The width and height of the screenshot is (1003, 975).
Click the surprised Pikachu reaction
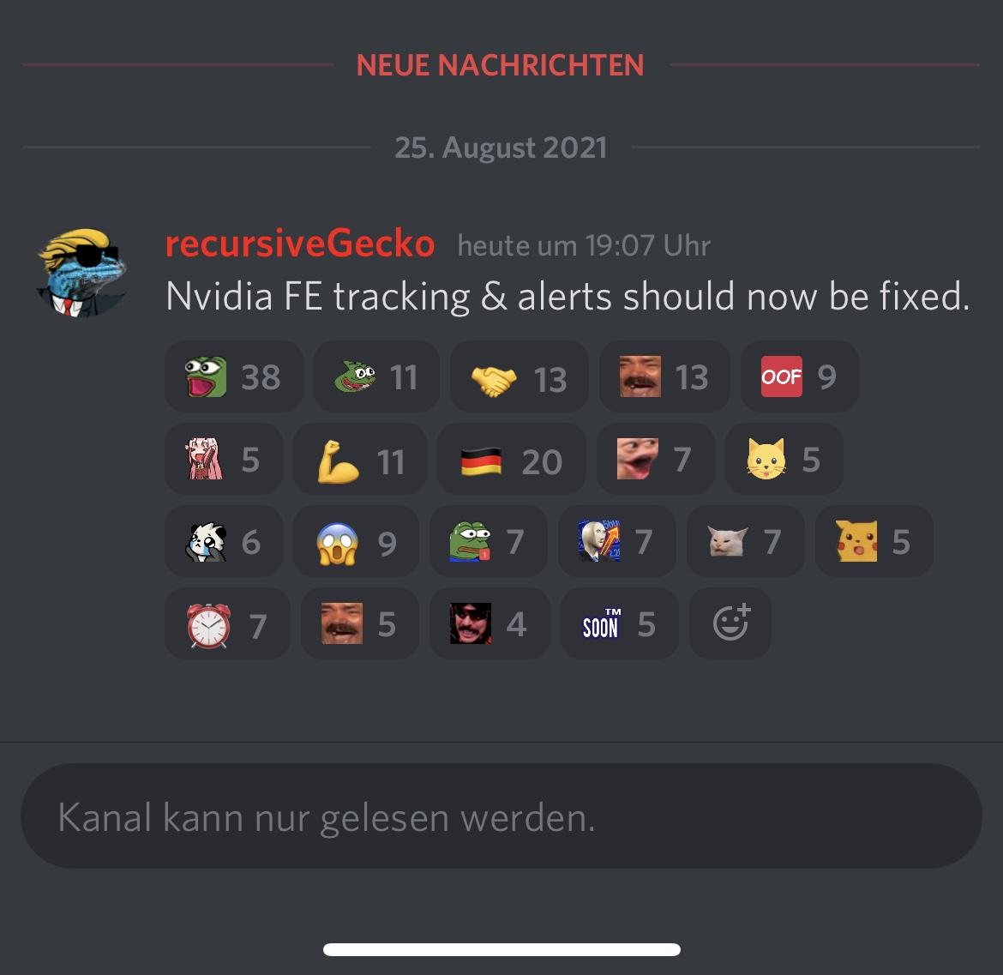(x=874, y=541)
